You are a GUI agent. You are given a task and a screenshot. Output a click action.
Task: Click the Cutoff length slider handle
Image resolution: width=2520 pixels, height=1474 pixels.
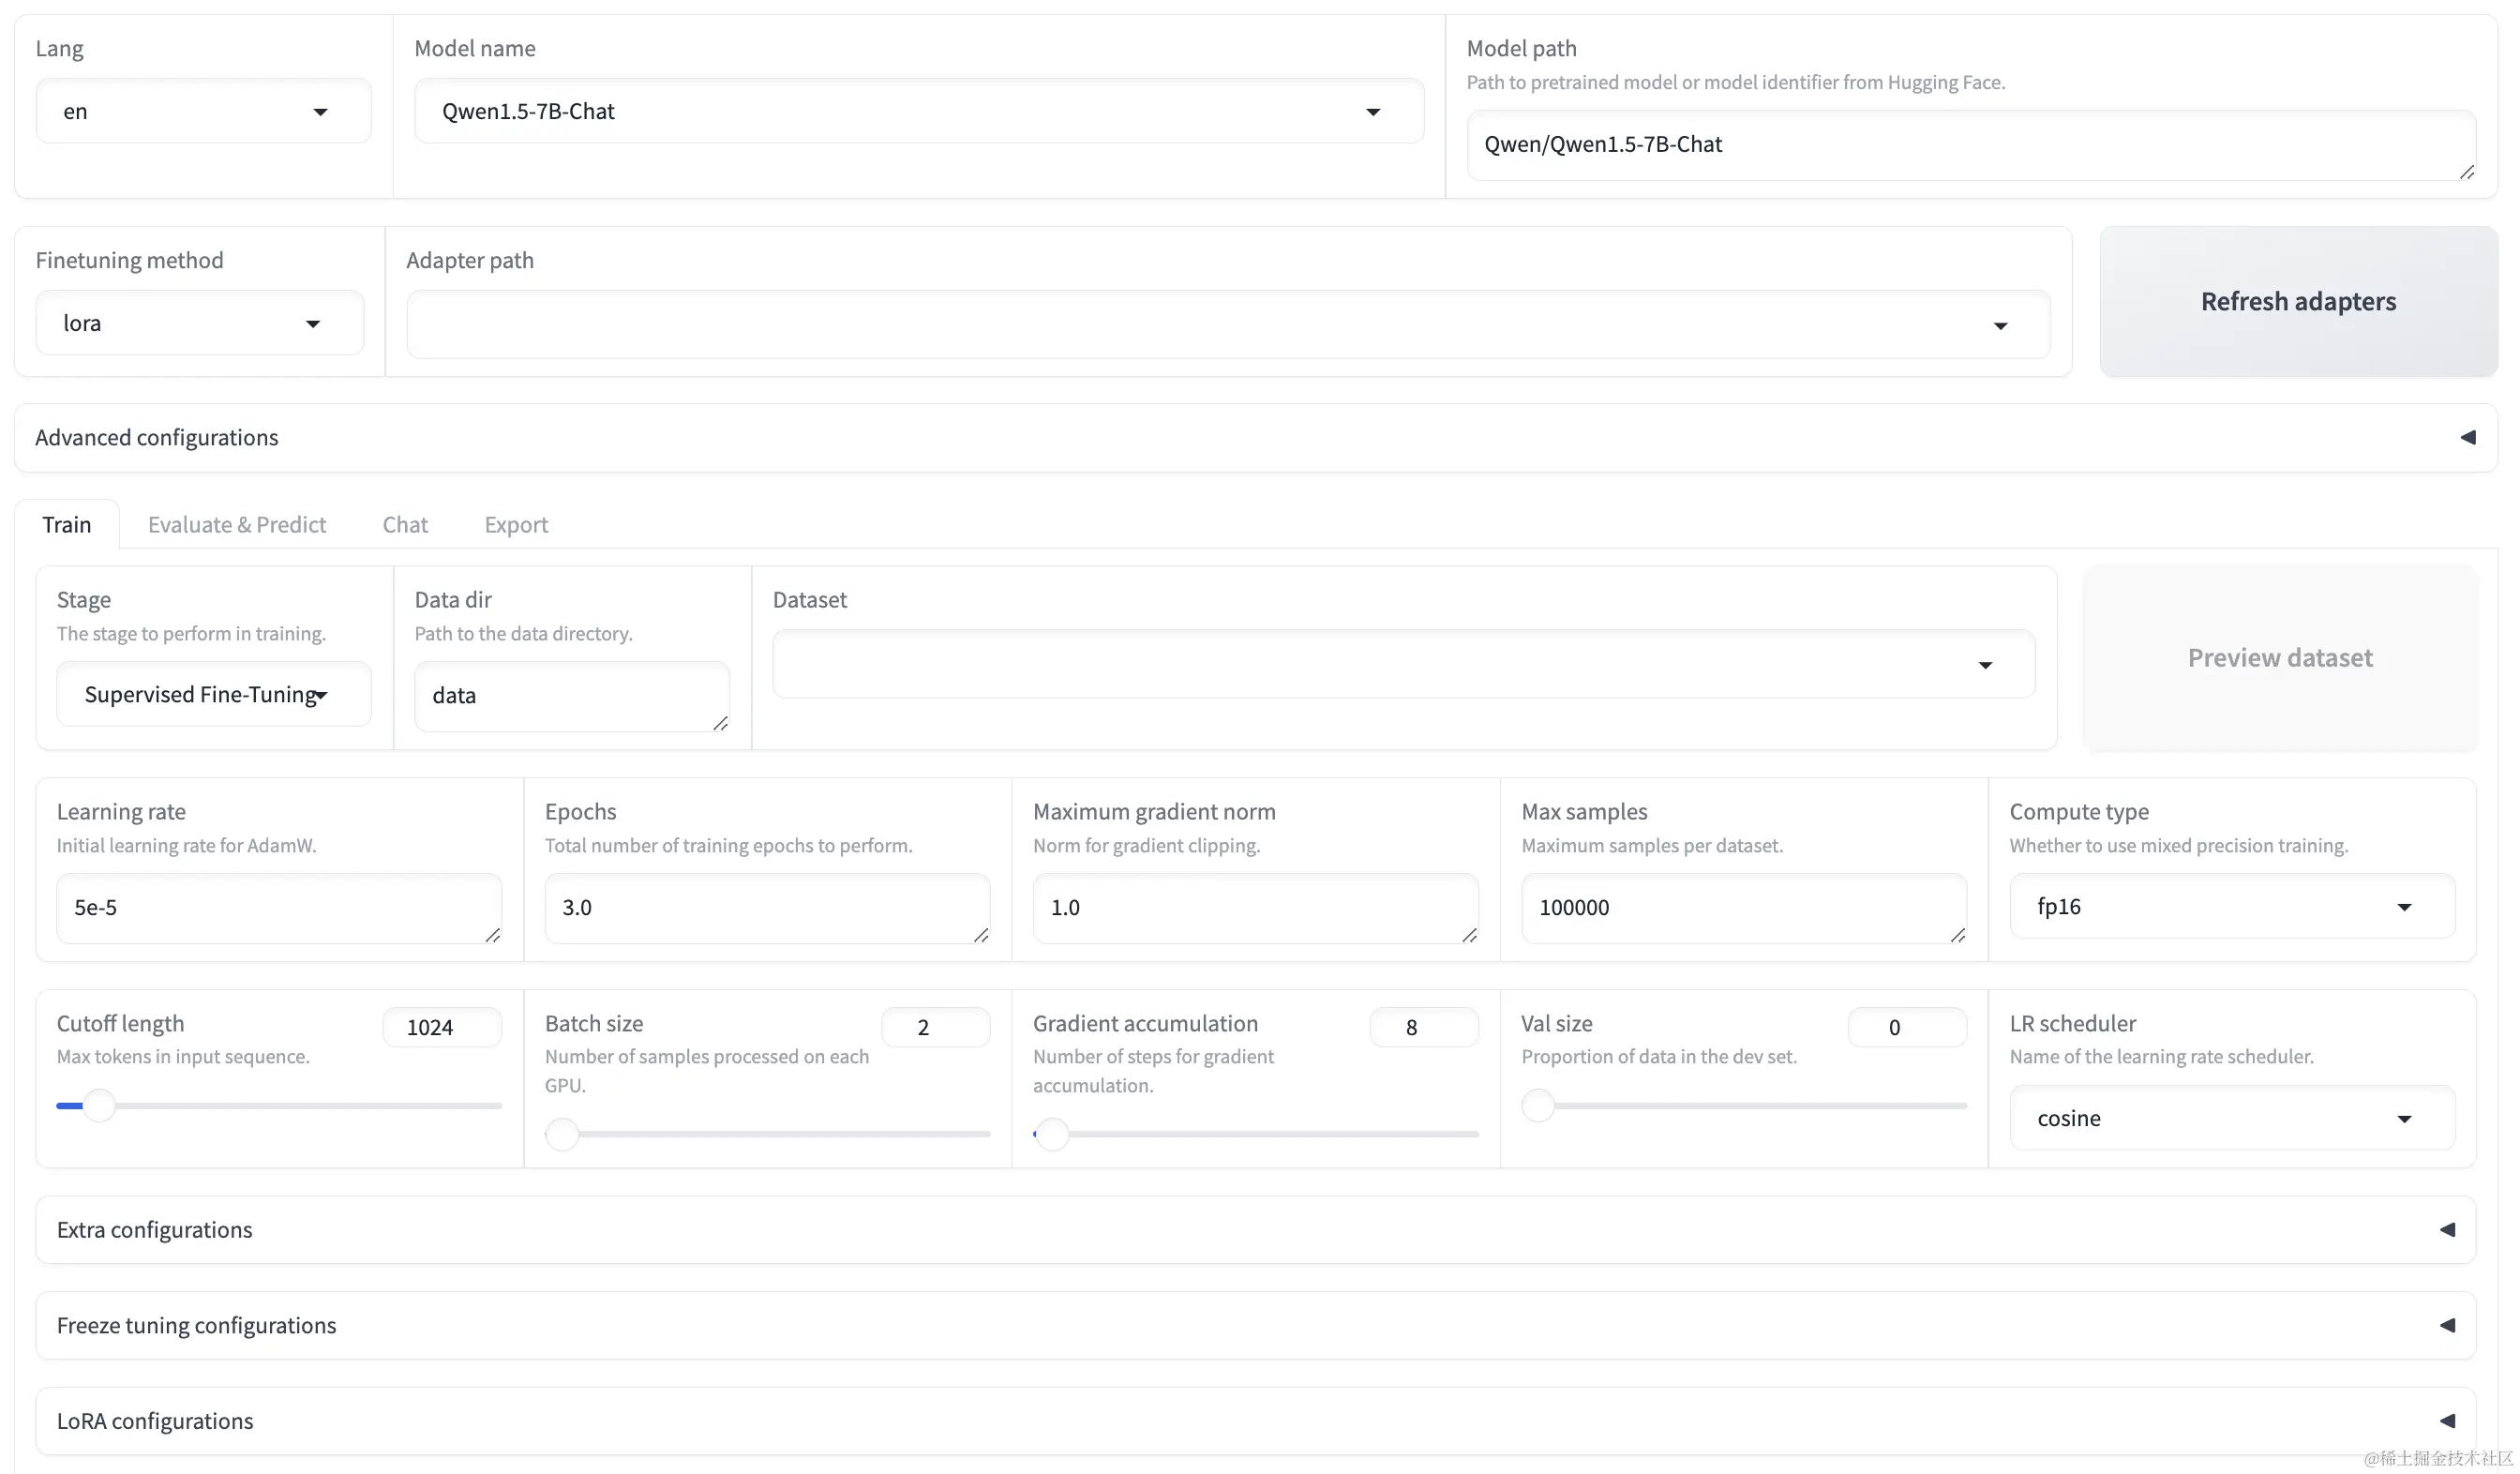(x=99, y=1106)
